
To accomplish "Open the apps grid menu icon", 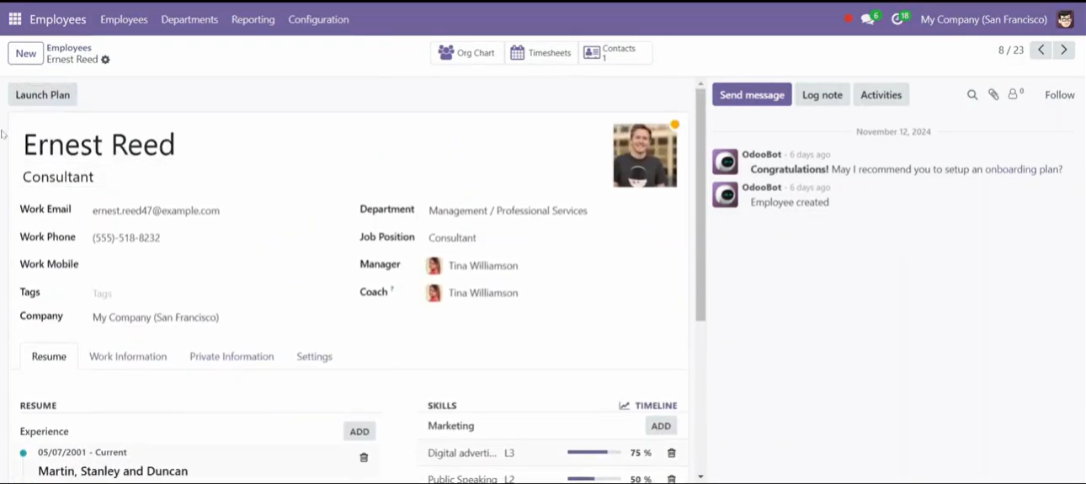I will pyautogui.click(x=15, y=19).
